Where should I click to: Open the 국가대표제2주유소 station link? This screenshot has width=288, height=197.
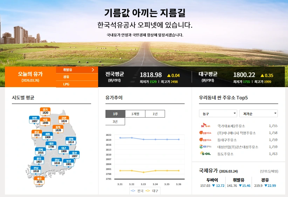point(231,126)
